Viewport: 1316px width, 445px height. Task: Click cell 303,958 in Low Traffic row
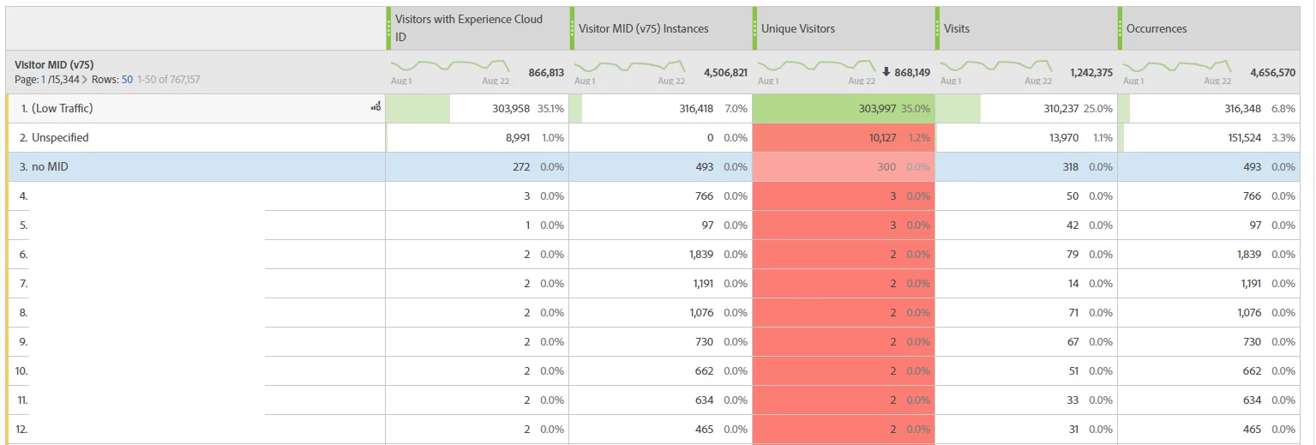tap(478, 109)
